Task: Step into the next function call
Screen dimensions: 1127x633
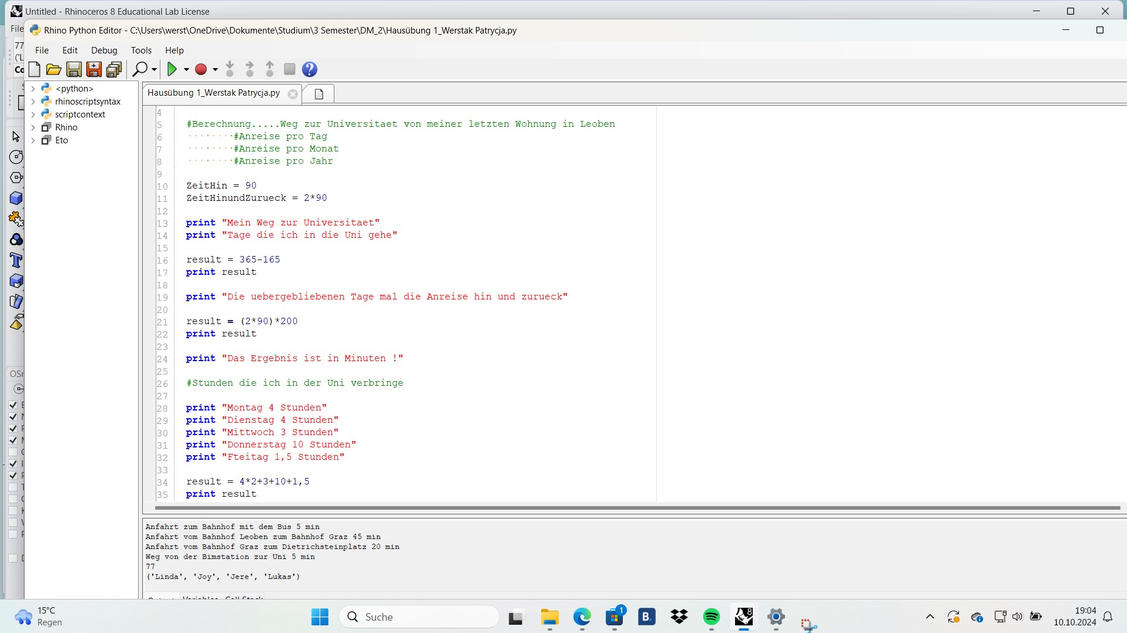Action: (x=229, y=69)
